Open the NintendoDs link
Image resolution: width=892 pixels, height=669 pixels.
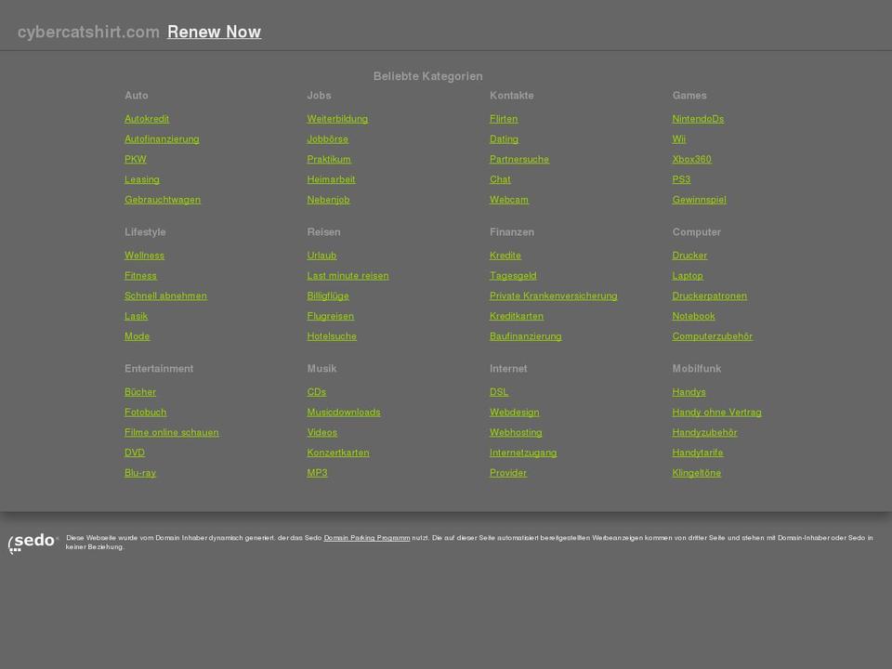click(x=698, y=119)
